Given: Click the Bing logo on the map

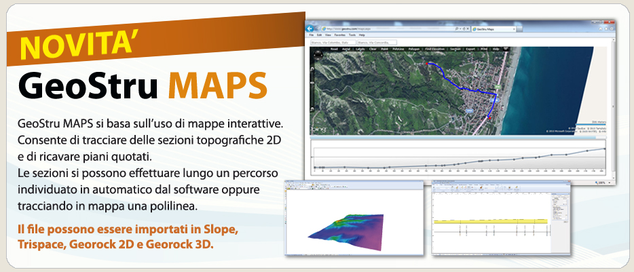Looking at the screenshot, I should point(317,130).
